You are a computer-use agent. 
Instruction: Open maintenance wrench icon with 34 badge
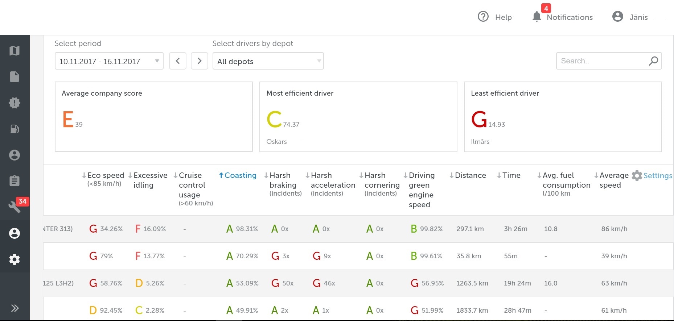tap(15, 207)
